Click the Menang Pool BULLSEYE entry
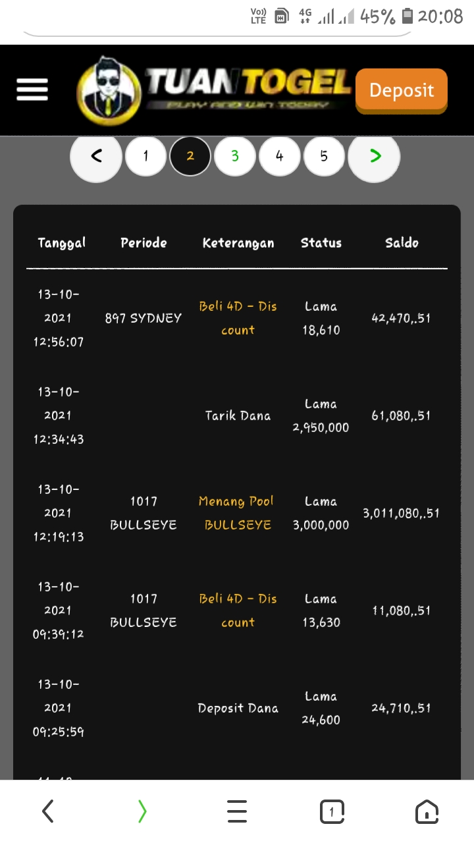474x843 pixels. [x=237, y=513]
